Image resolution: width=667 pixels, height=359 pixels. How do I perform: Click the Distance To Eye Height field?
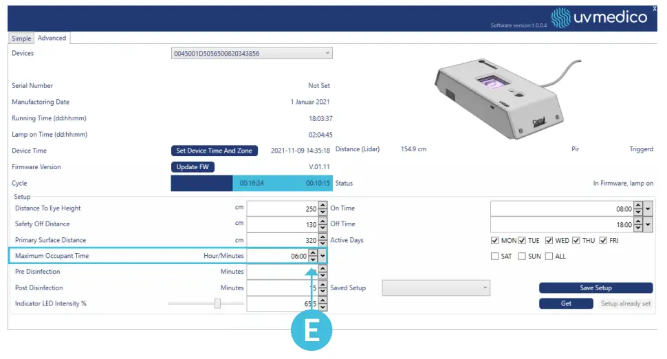[x=283, y=208]
